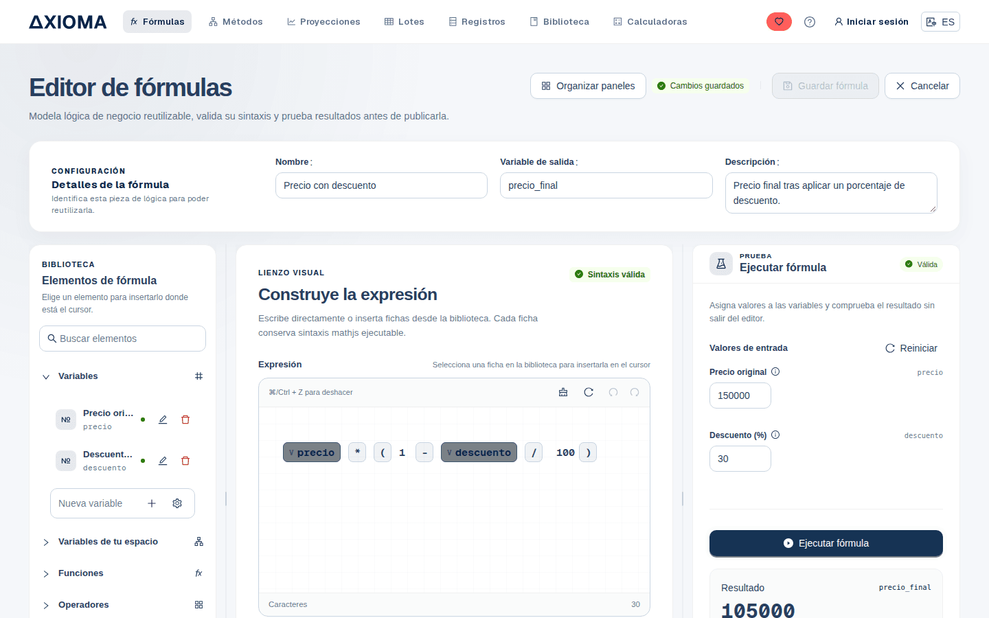Open the help question-mark icon

tap(810, 22)
